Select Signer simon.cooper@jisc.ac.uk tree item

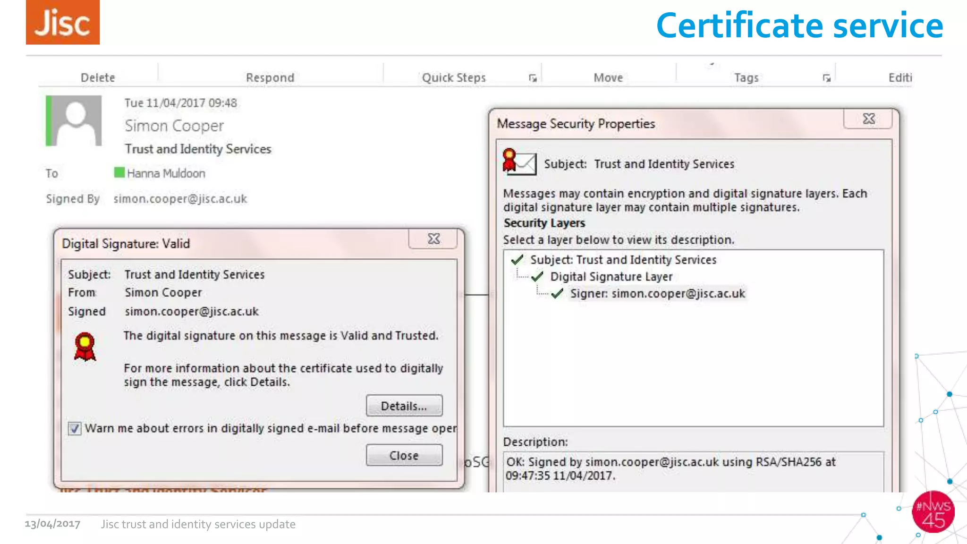coord(657,294)
